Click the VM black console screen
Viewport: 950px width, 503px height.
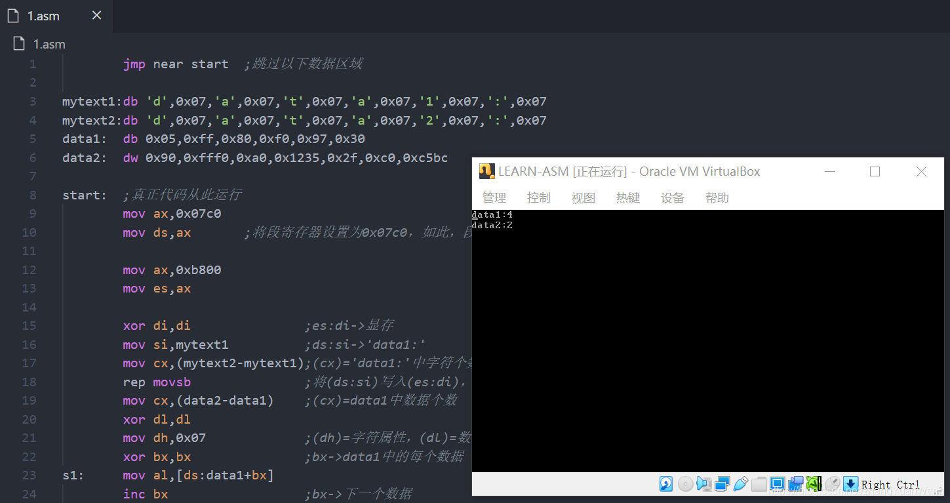pyautogui.click(x=708, y=341)
